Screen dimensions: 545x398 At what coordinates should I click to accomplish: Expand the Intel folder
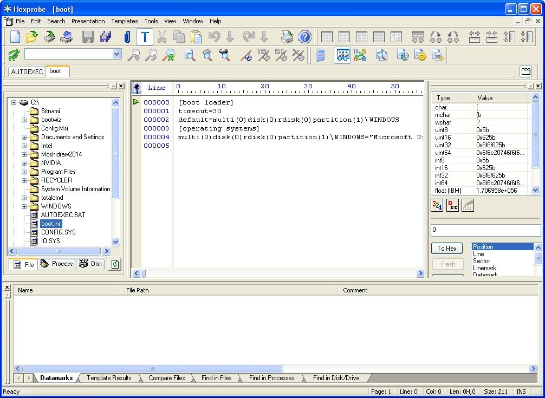point(24,146)
